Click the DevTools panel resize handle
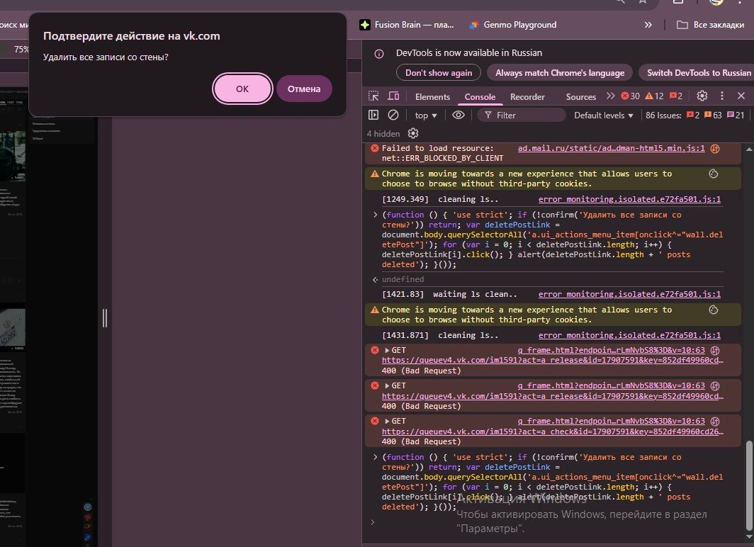Screen dimensions: 754x547 pos(105,318)
